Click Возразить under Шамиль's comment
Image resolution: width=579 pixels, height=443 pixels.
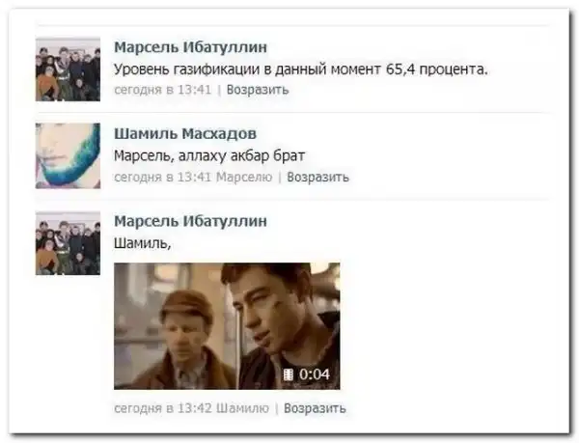coord(317,177)
